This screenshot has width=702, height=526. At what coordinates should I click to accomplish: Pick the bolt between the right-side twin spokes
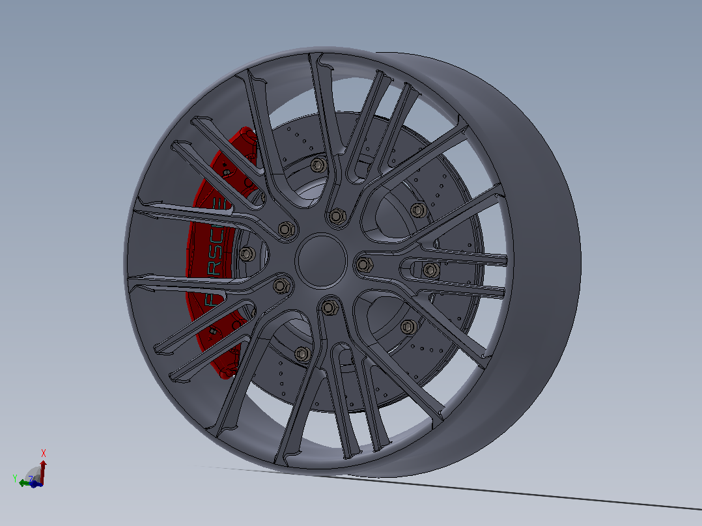pyautogui.click(x=431, y=270)
